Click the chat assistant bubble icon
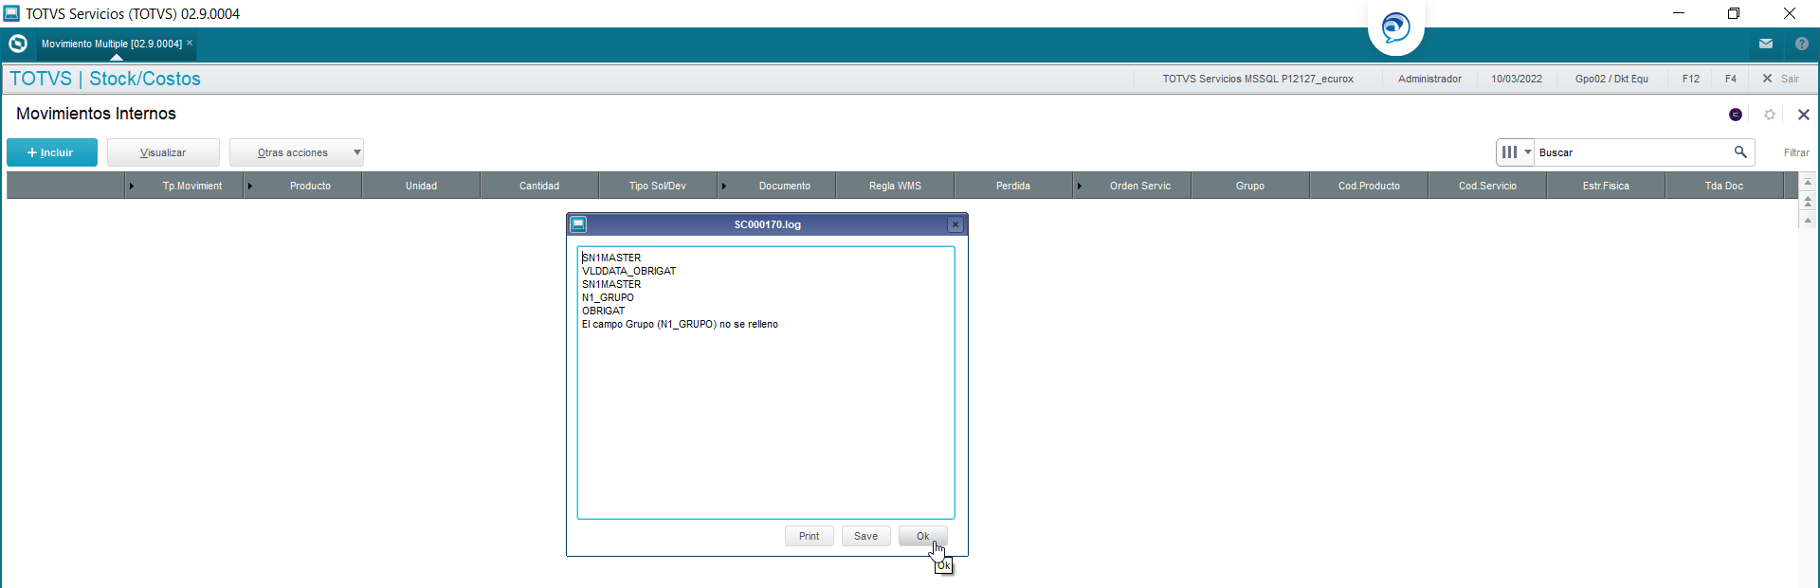This screenshot has width=1820, height=588. pos(1395,27)
